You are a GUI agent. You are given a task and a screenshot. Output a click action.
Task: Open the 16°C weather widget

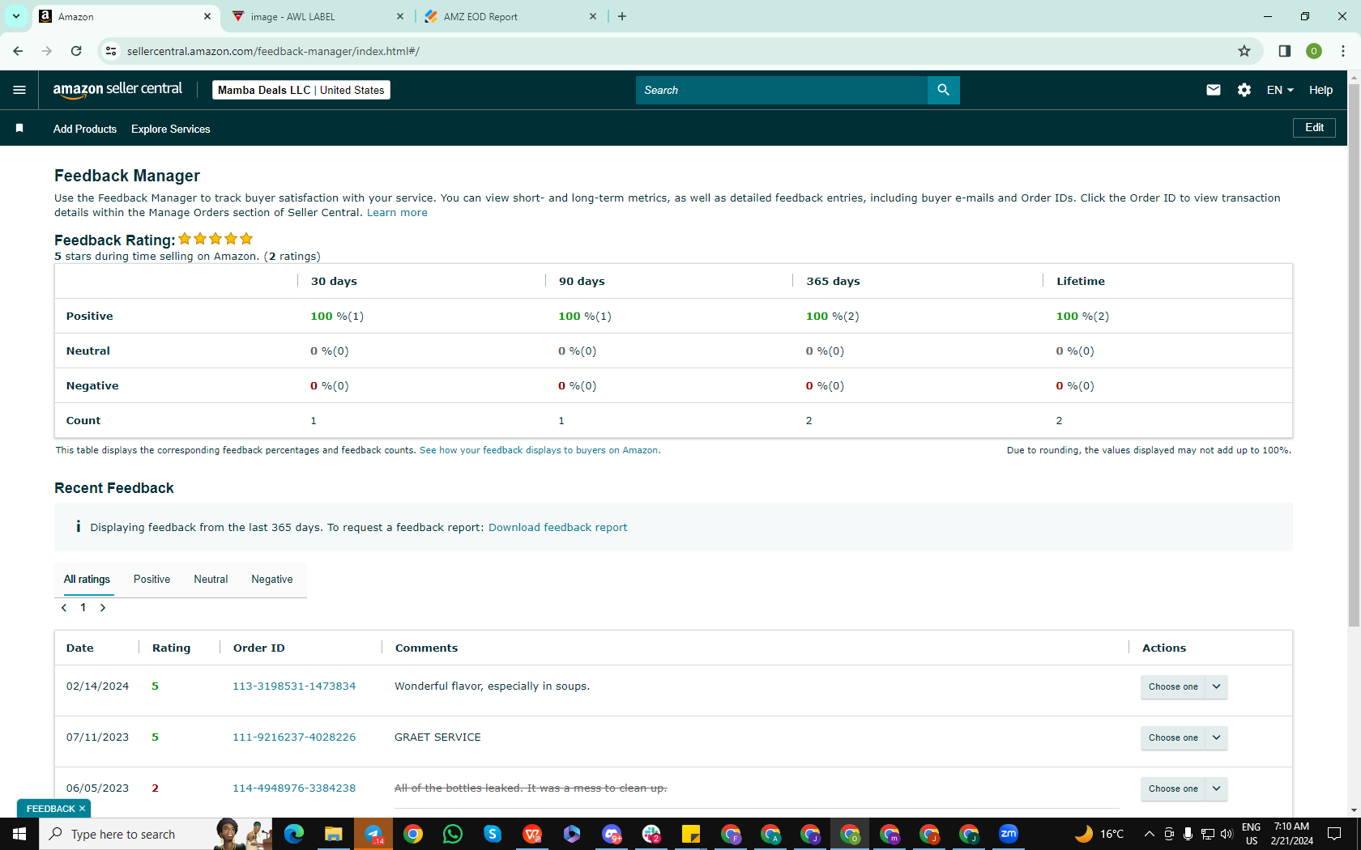tap(1099, 834)
